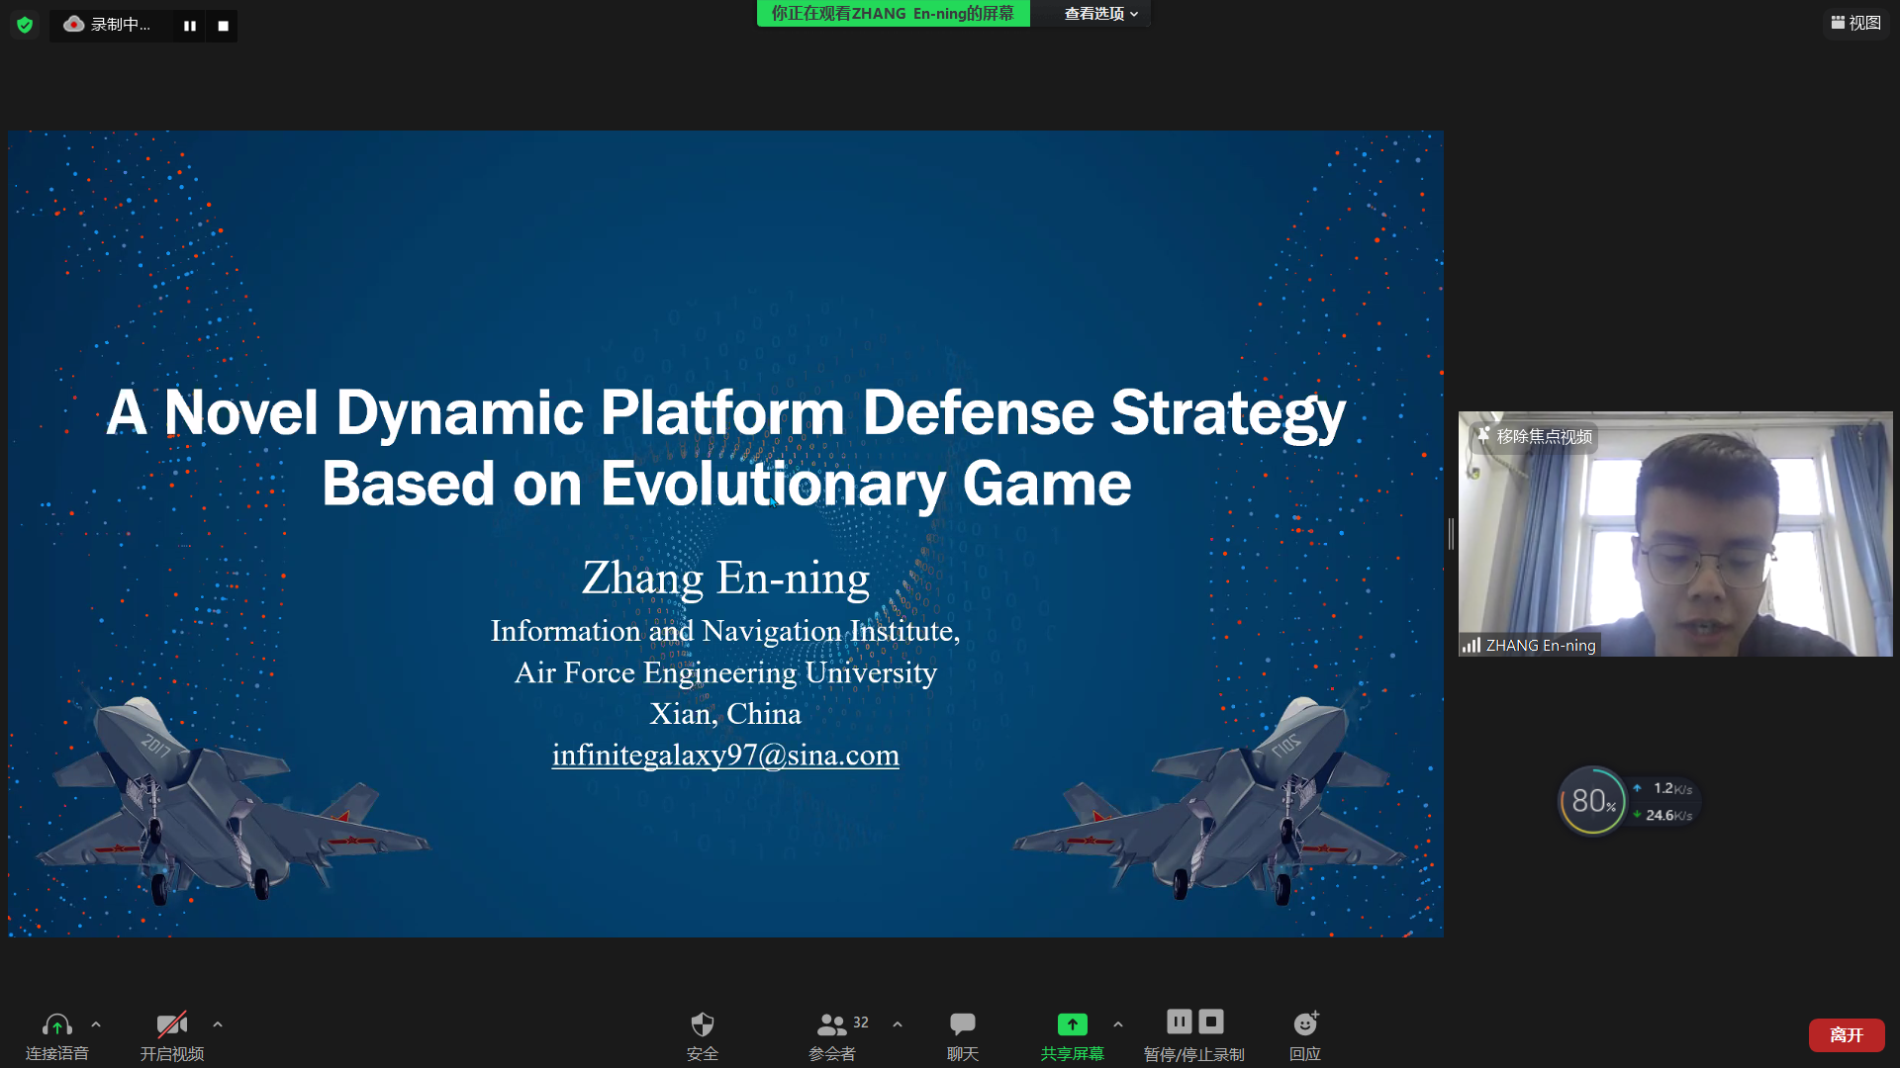Click the green screen sharing notice banner

893,14
